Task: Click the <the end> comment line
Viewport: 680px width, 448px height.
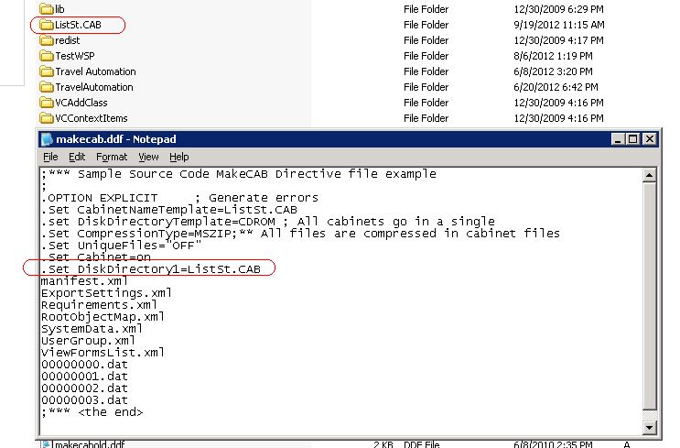Action: (x=92, y=412)
